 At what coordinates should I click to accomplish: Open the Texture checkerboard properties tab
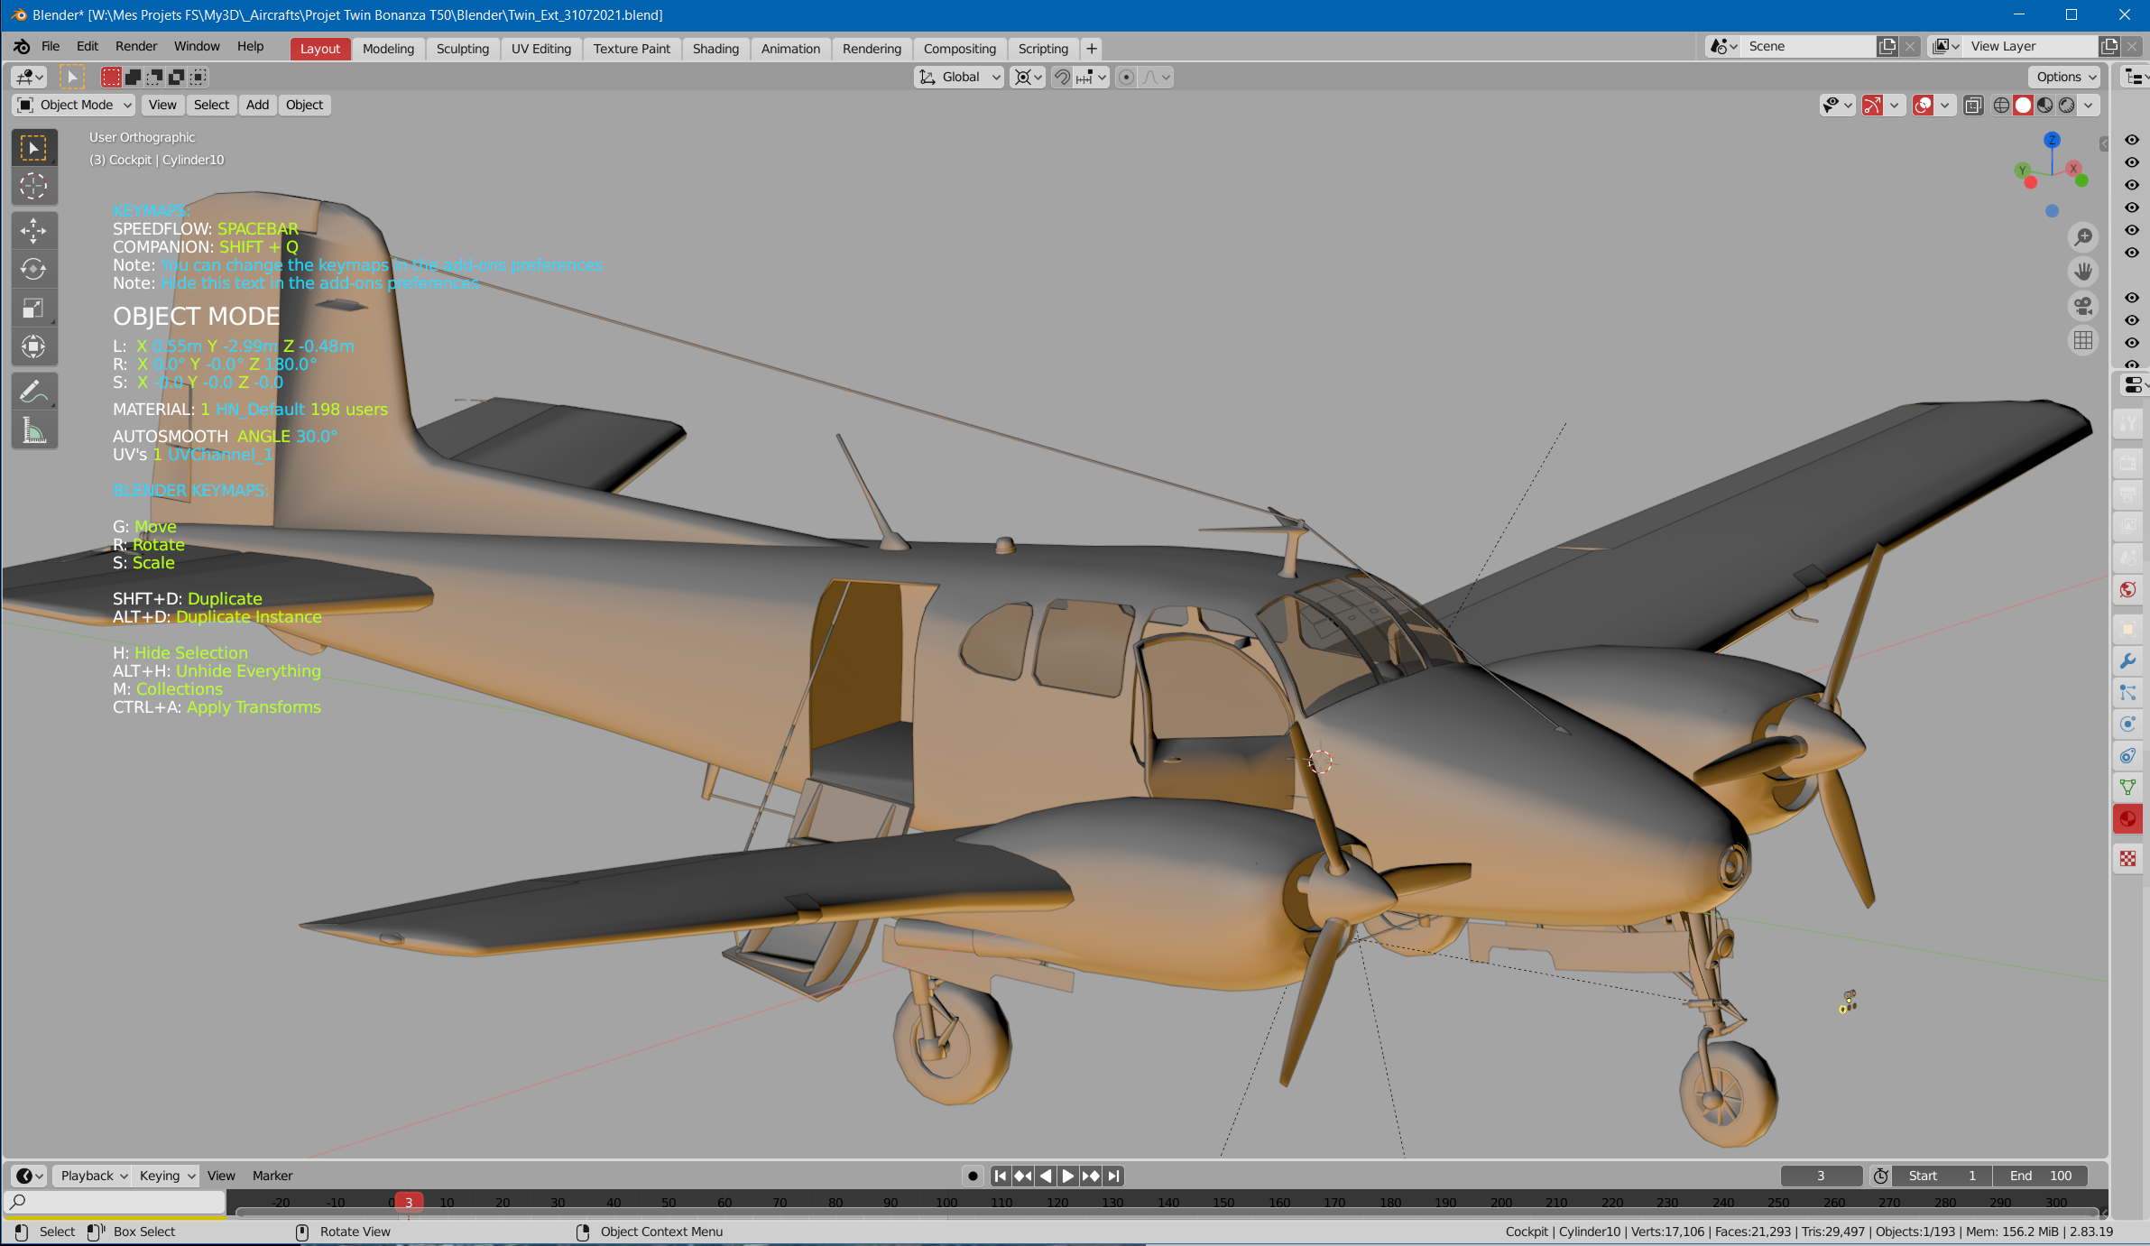coord(2127,858)
